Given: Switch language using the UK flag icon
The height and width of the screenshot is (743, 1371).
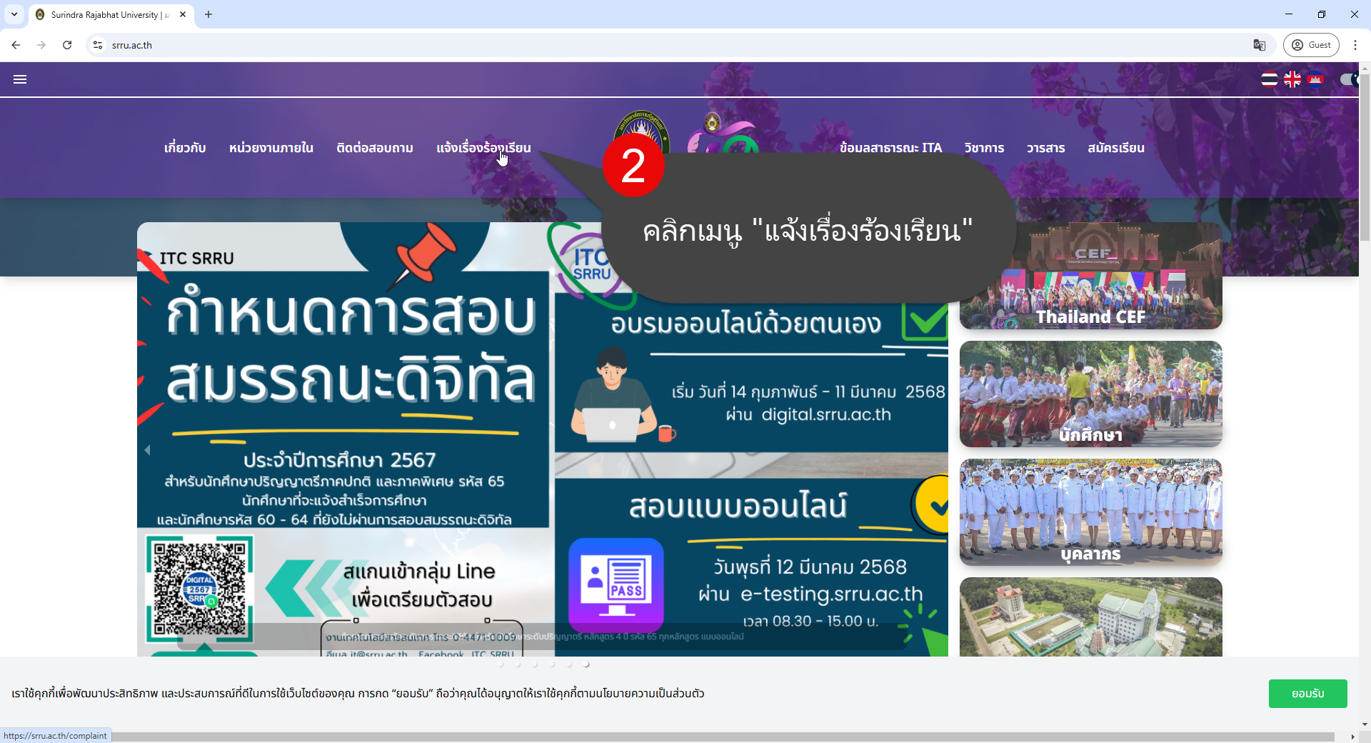Looking at the screenshot, I should [1292, 79].
